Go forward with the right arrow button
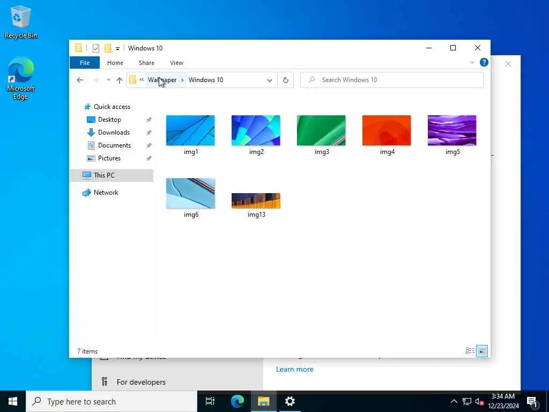 click(x=95, y=80)
